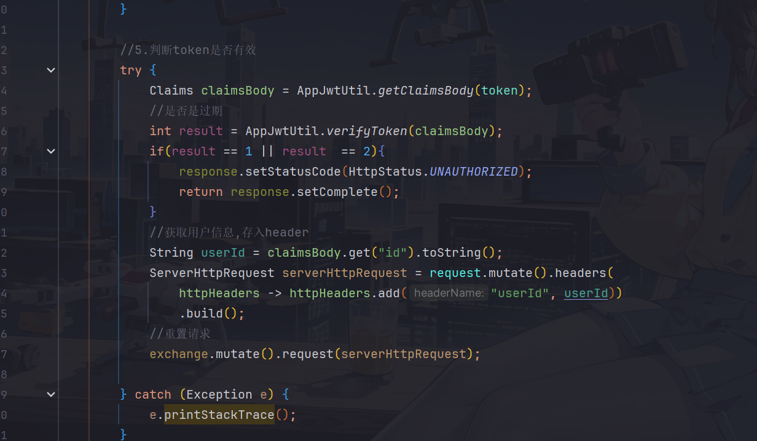The height and width of the screenshot is (441, 757).
Task: Click the "setStatusCode" method call
Action: point(293,171)
